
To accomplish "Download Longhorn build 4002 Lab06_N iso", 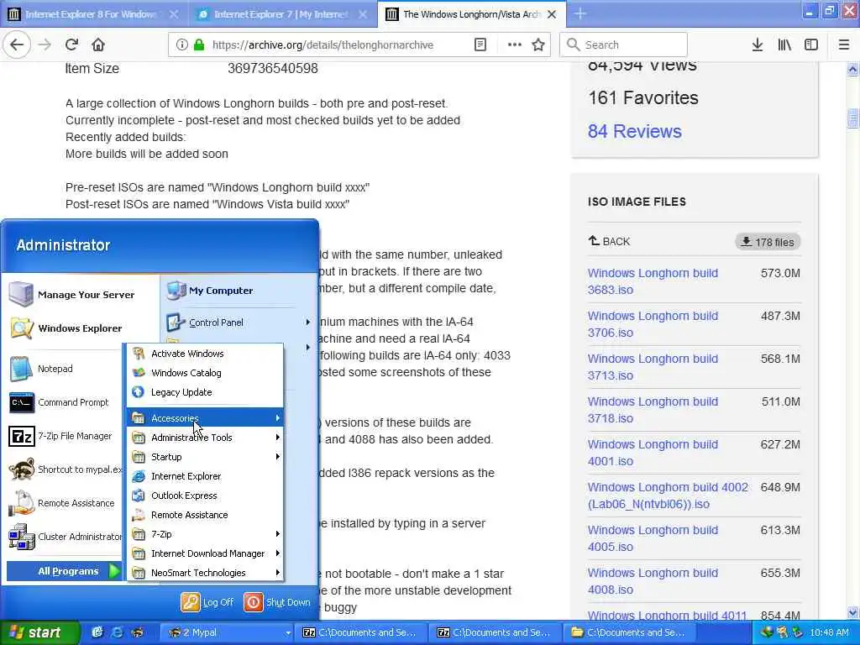I will (668, 496).
